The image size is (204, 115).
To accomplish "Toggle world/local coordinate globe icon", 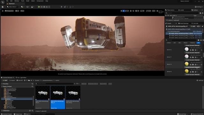I will (131, 11).
